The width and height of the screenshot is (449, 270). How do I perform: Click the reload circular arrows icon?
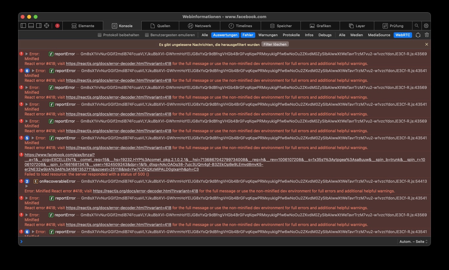click(x=418, y=35)
